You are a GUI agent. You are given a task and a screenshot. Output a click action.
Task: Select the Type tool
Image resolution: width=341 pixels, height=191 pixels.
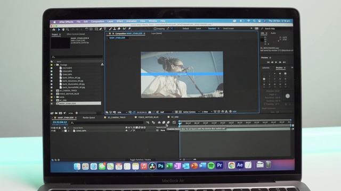105,29
